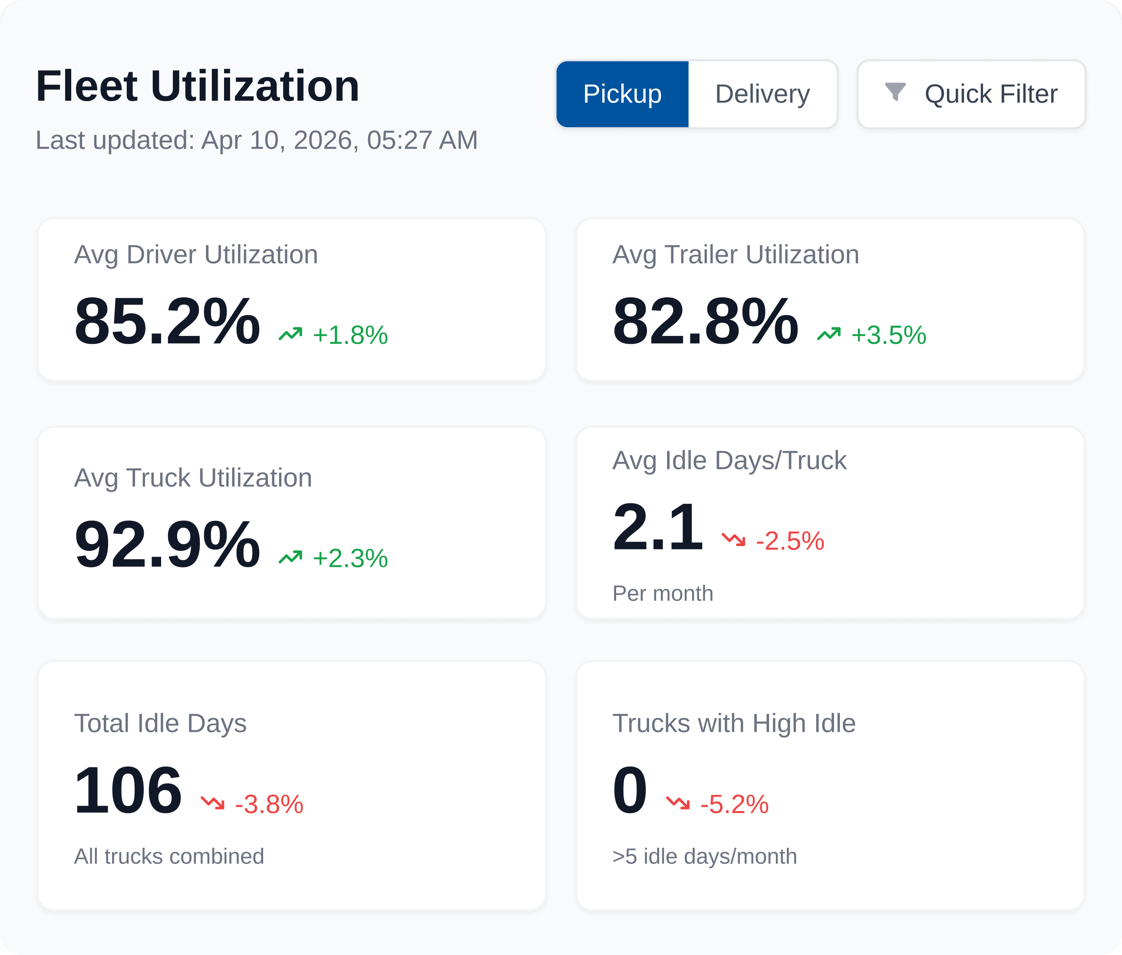Screen dimensions: 1122x955
Task: Click the Total Idle Days label
Action: (160, 724)
